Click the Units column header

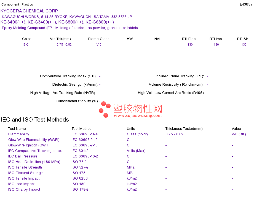click(131, 128)
